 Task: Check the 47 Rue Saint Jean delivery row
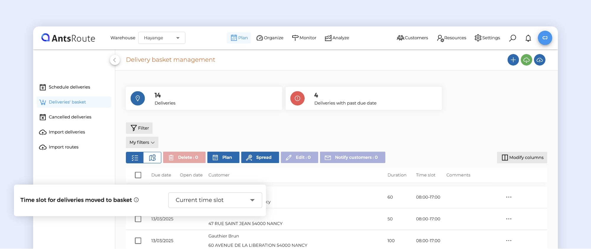point(138,219)
